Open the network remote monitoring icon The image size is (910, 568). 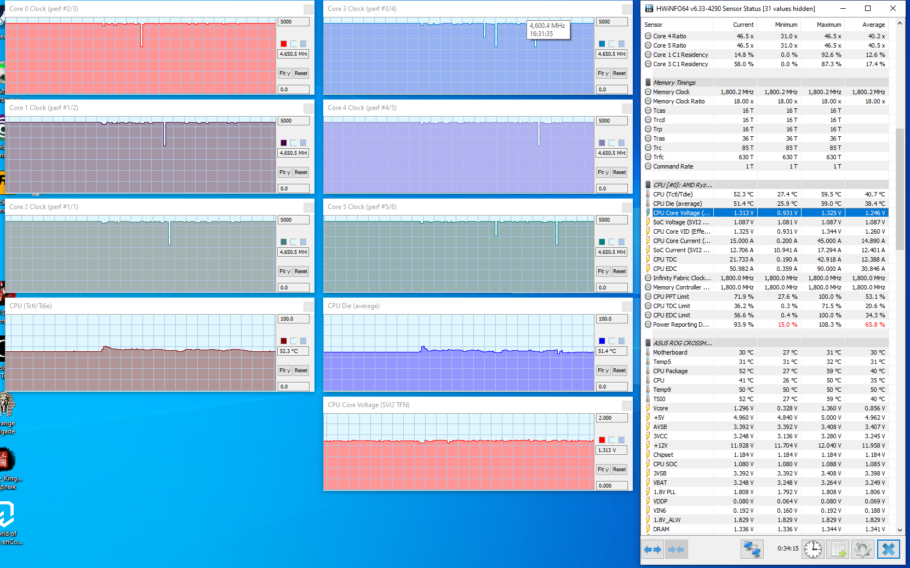752,549
